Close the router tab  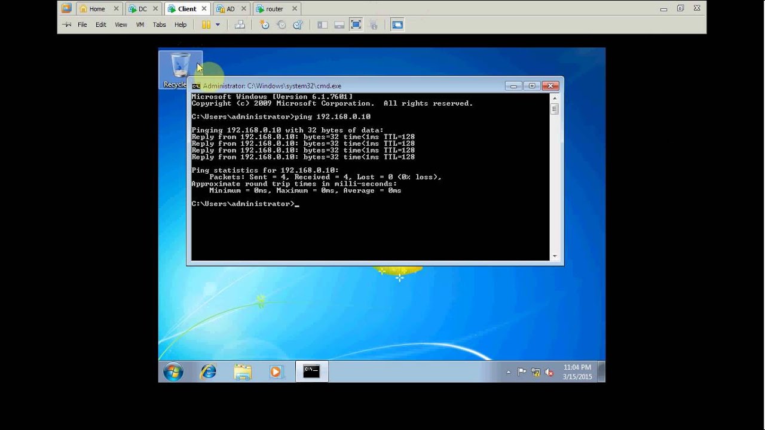(x=294, y=9)
